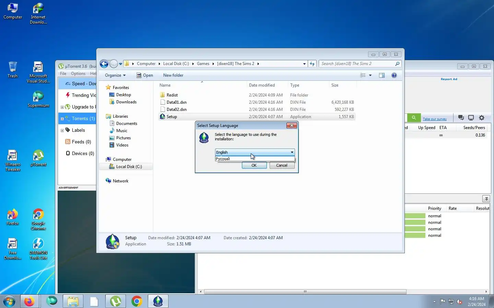Open Internet Download Manager desktop icon
Screen dimensions: 494x308
pyautogui.click(x=38, y=14)
